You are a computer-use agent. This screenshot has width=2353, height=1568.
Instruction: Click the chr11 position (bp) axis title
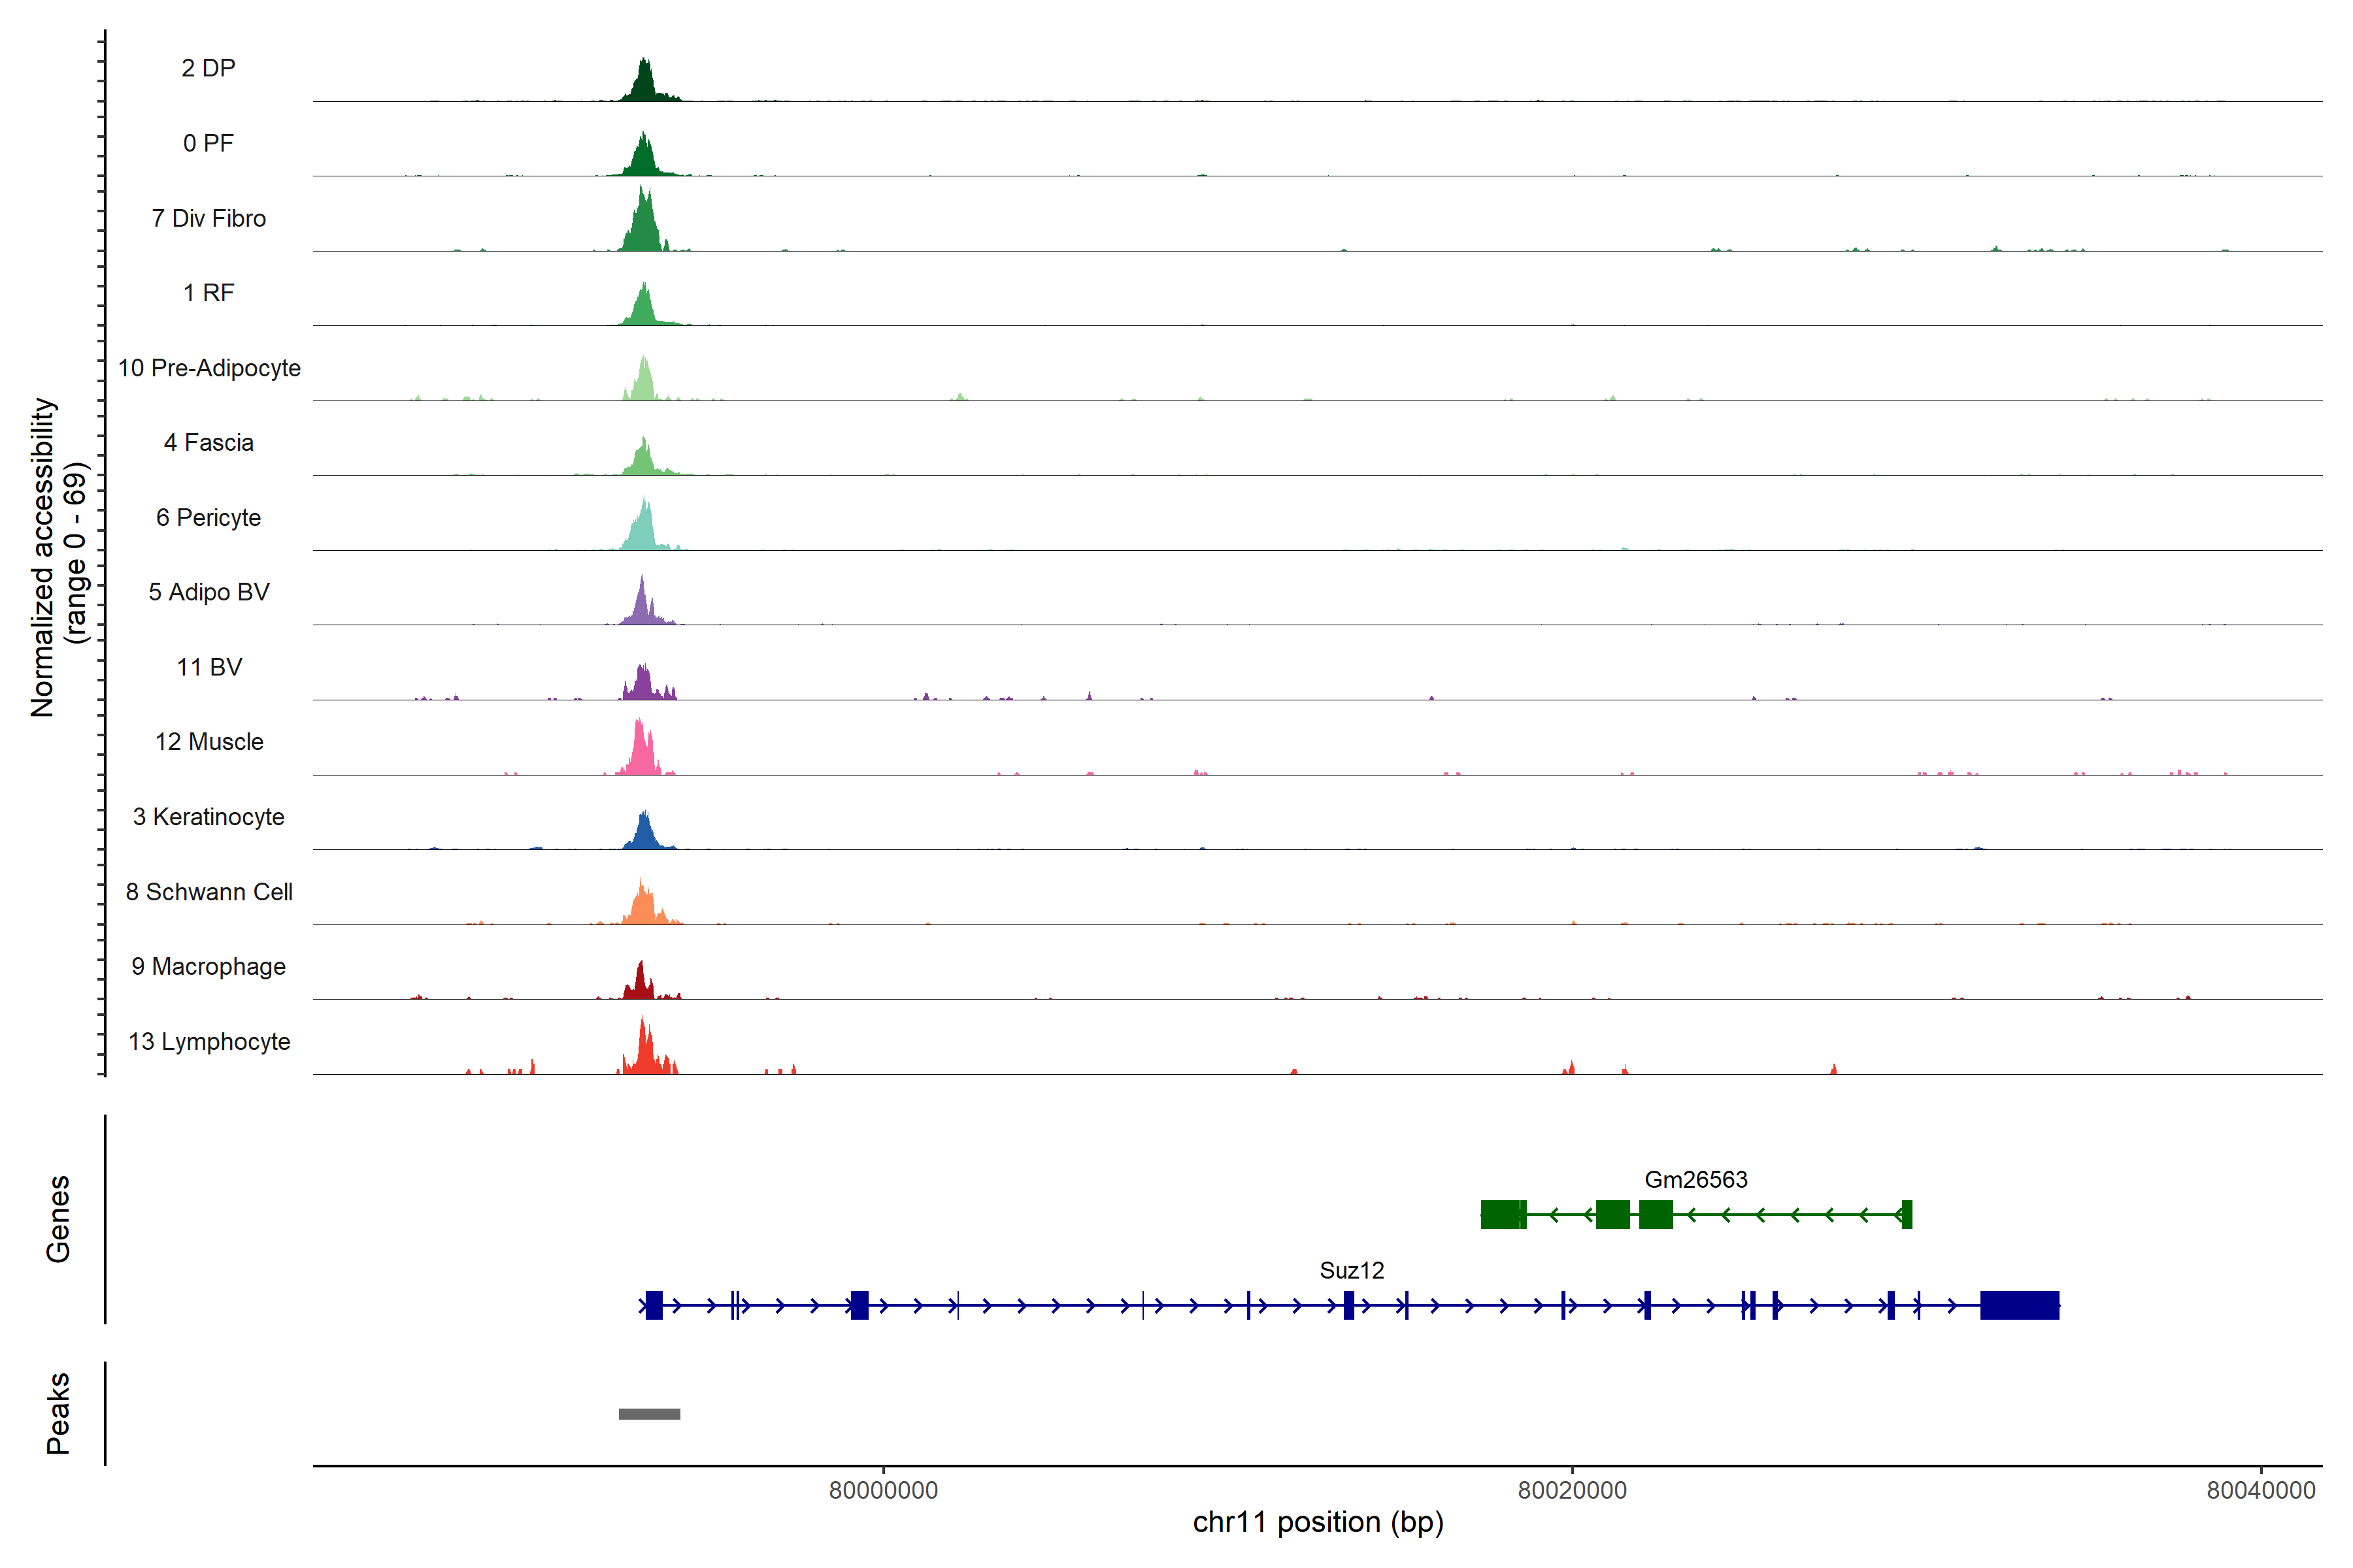tap(1318, 1522)
